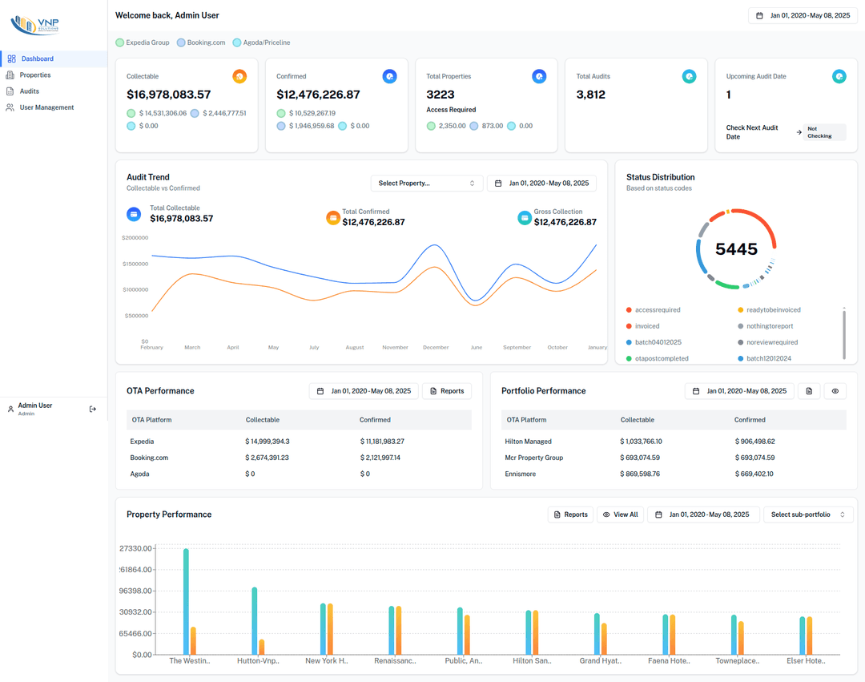
Task: Click the VNP Solutions logo
Action: coord(34,25)
